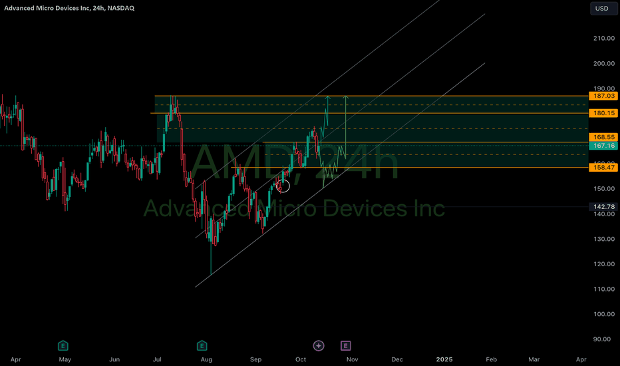Select the 180.15 price label

pyautogui.click(x=603, y=113)
